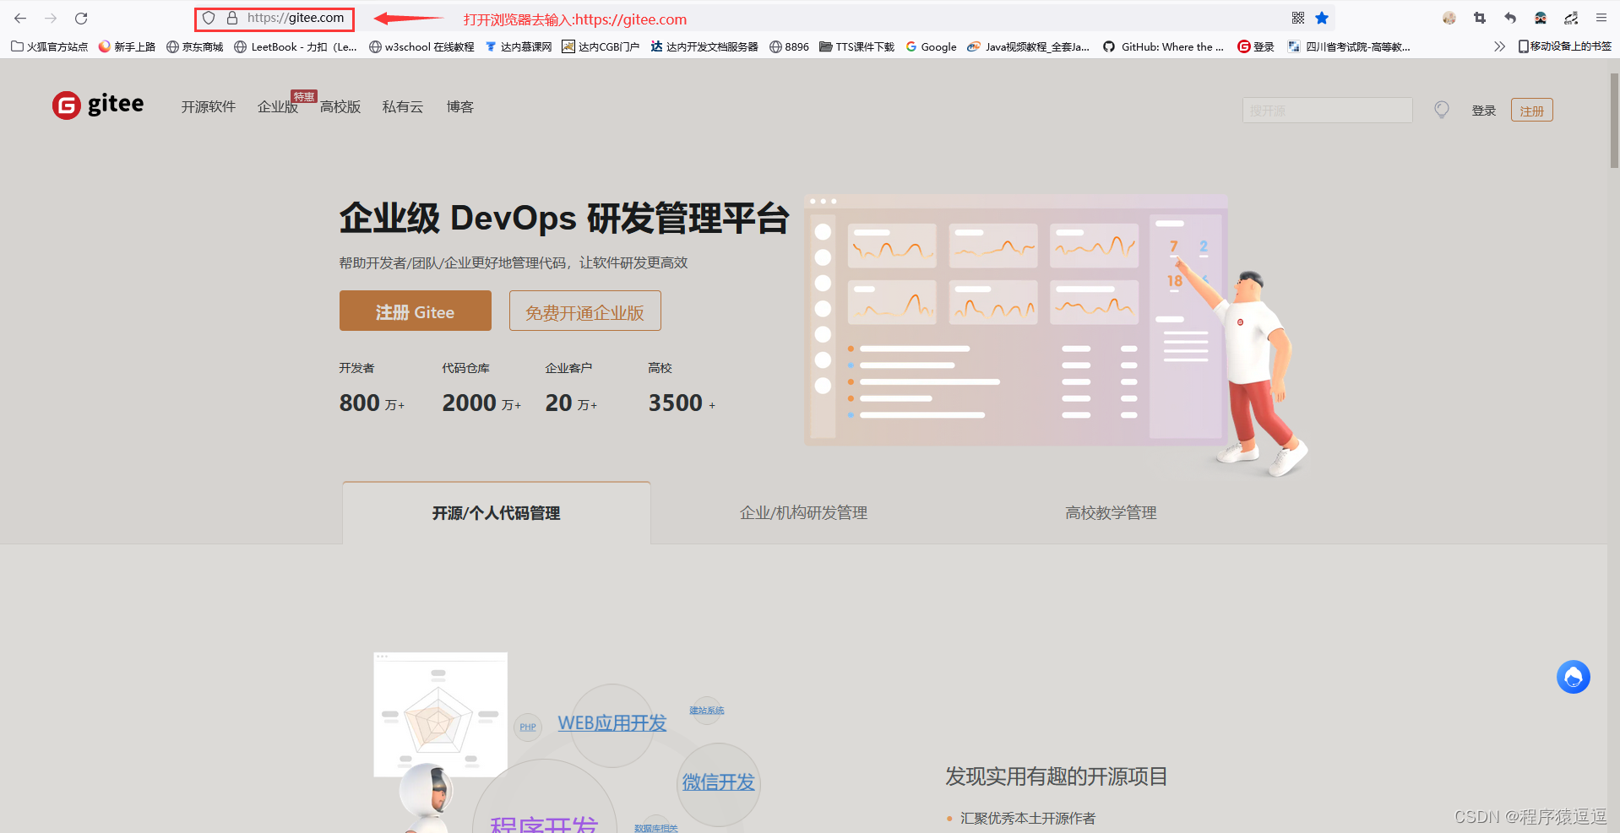Image resolution: width=1620 pixels, height=833 pixels.
Task: Open the tracking protection shield icon
Action: [x=209, y=18]
